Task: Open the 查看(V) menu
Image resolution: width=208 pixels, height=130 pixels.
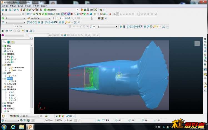Action: (x=13, y=6)
